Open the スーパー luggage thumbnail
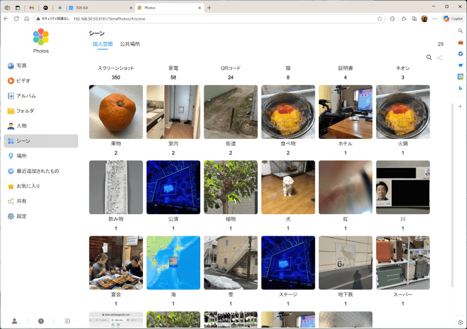 point(403,263)
